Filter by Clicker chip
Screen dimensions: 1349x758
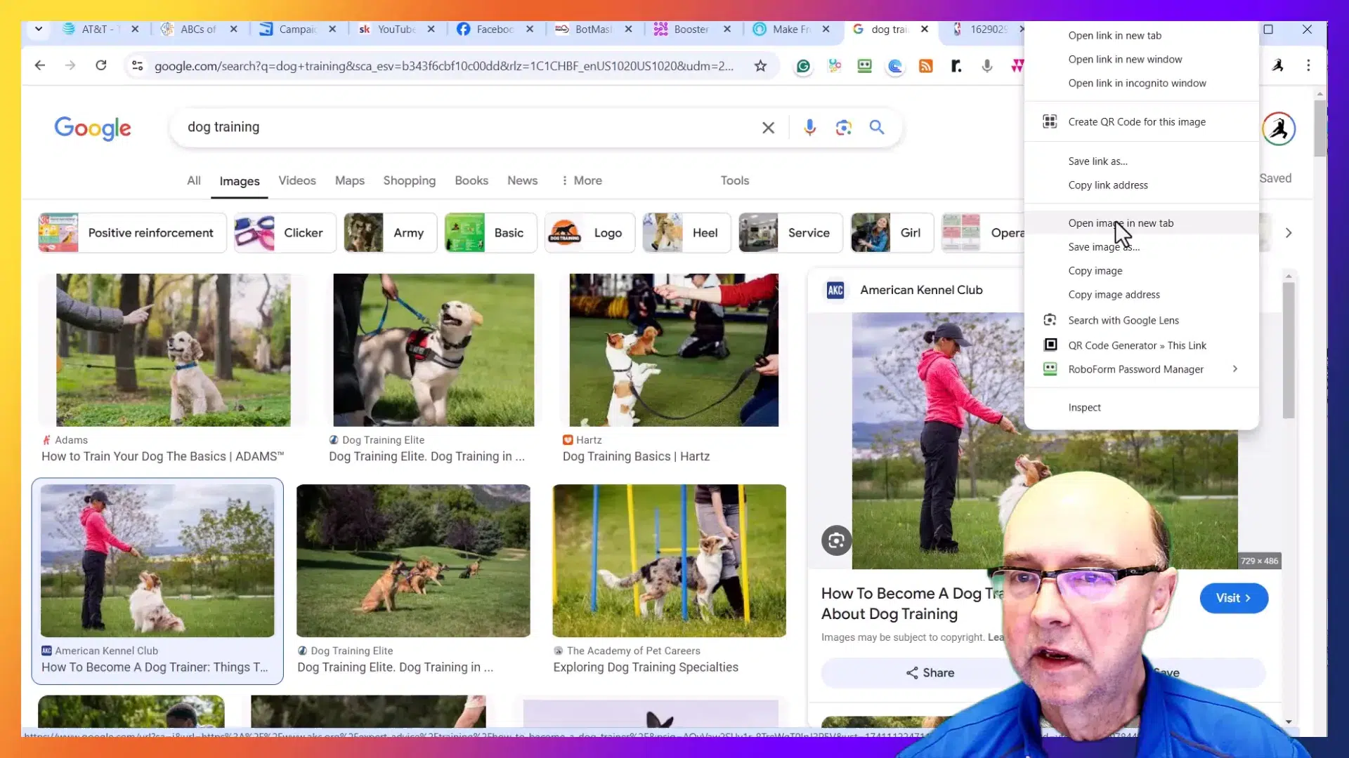coord(284,233)
